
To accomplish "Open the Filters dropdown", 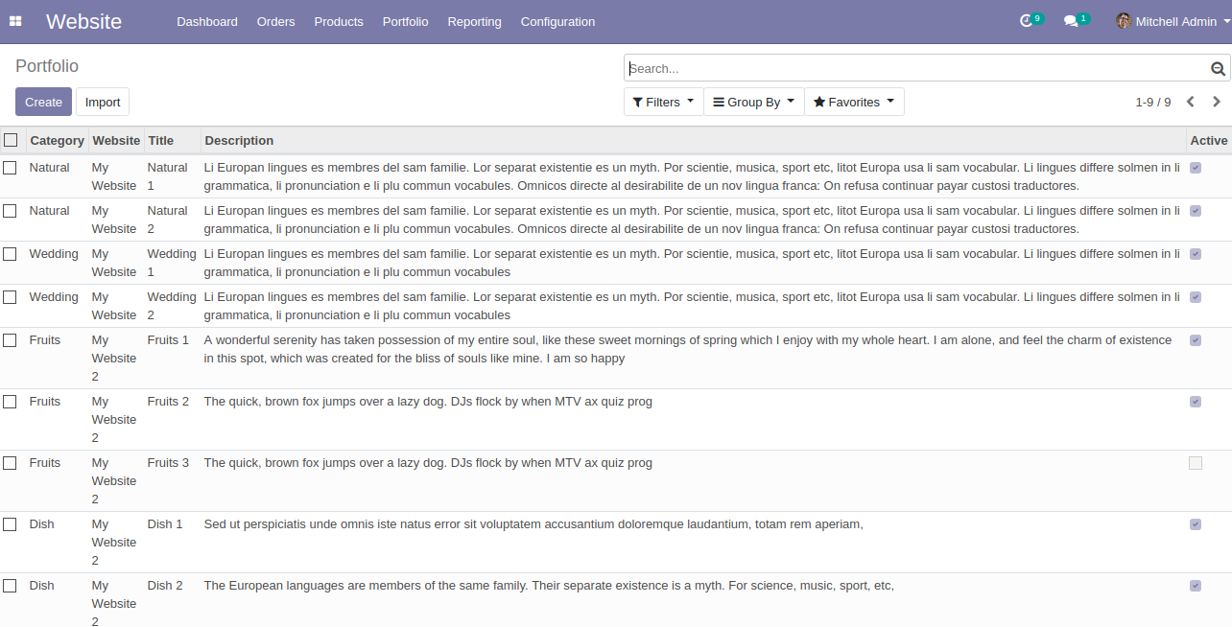I will point(664,102).
